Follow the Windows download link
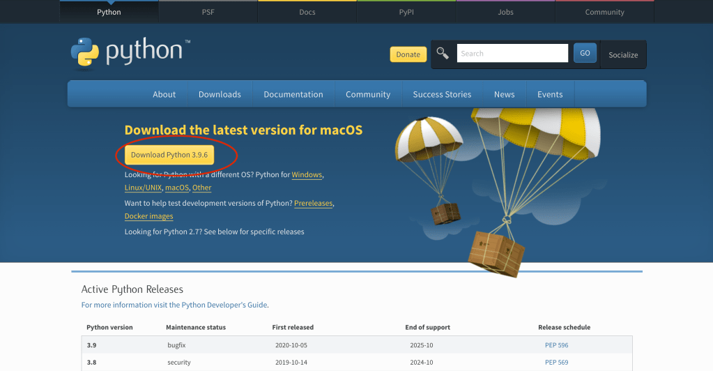 307,175
